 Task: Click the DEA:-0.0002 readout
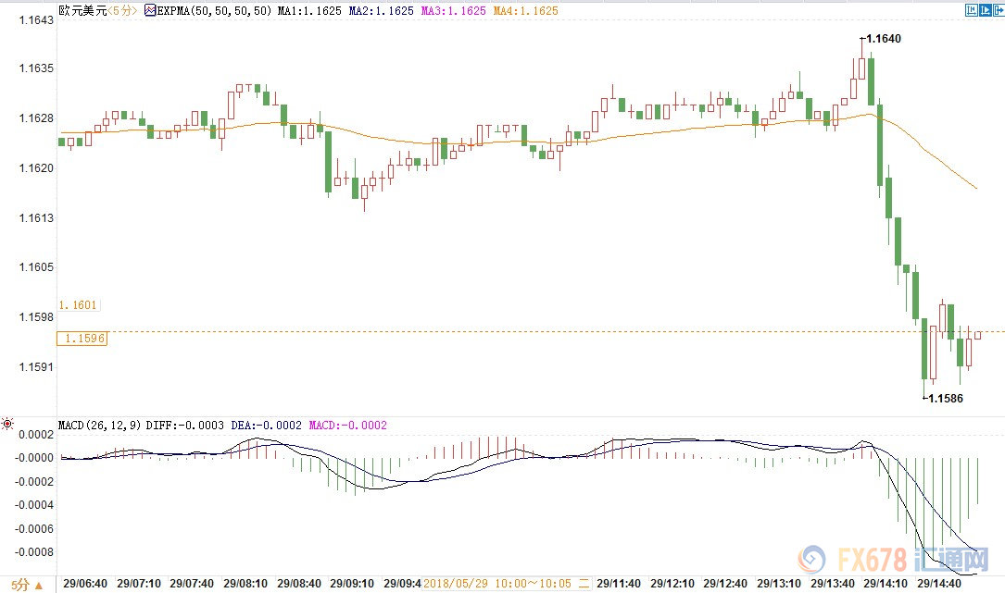click(266, 426)
